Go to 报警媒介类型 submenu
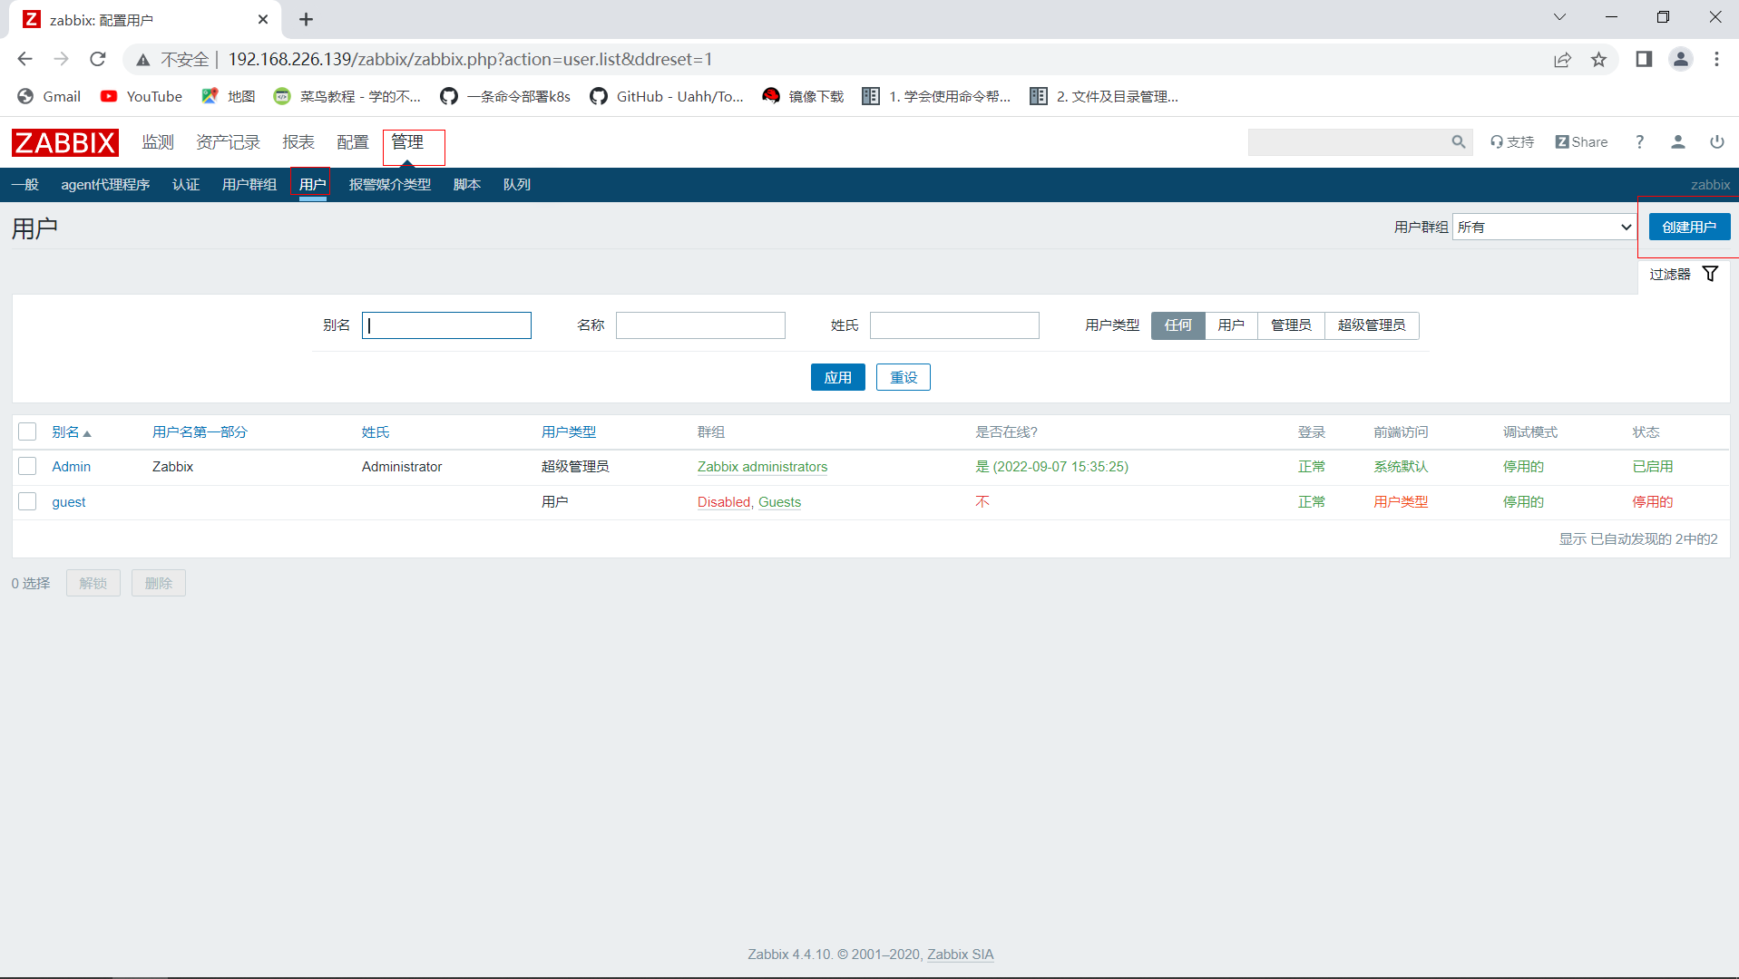The image size is (1739, 979). click(x=390, y=185)
